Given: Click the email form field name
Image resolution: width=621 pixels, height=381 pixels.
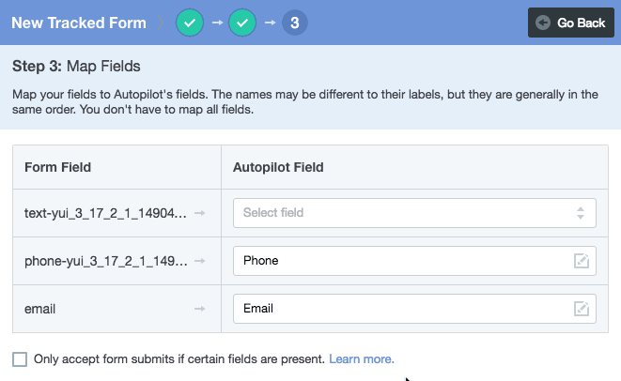Looking at the screenshot, I should pos(39,309).
